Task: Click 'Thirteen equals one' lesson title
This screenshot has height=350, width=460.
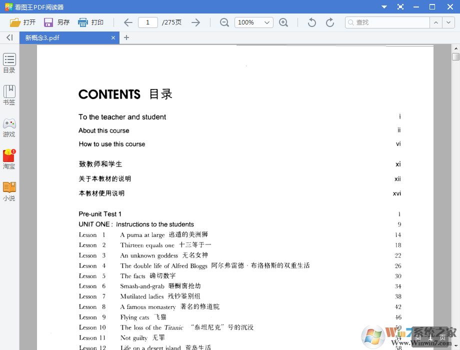Action: click(x=147, y=245)
